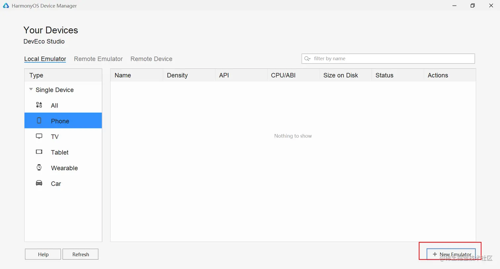The width and height of the screenshot is (500, 269).
Task: Click the Tablet device icon
Action: pyautogui.click(x=39, y=152)
